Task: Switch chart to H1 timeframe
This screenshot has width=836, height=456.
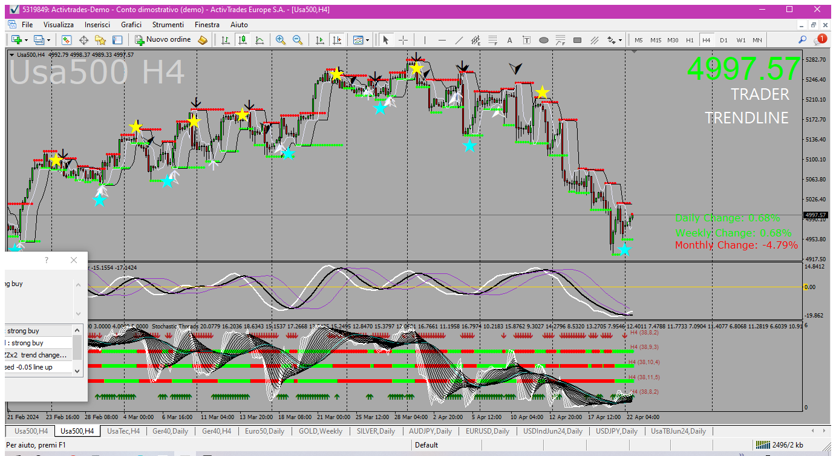Action: coord(690,40)
